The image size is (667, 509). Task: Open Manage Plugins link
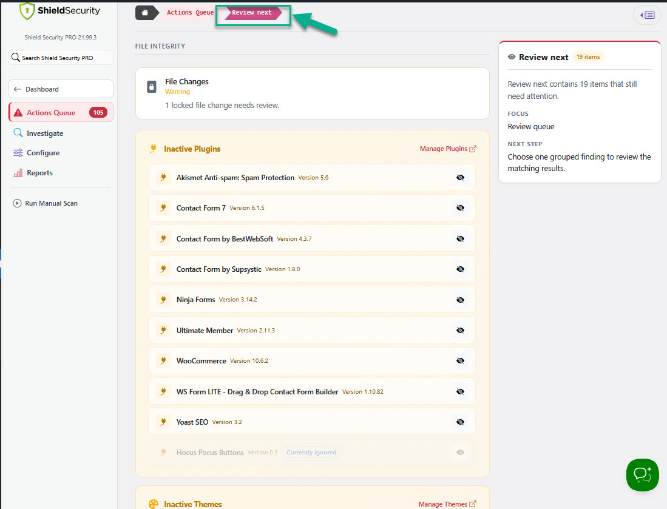click(x=448, y=149)
